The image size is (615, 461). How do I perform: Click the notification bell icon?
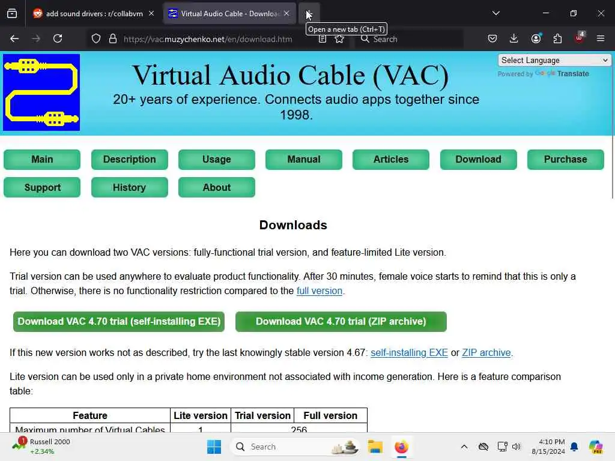(574, 447)
